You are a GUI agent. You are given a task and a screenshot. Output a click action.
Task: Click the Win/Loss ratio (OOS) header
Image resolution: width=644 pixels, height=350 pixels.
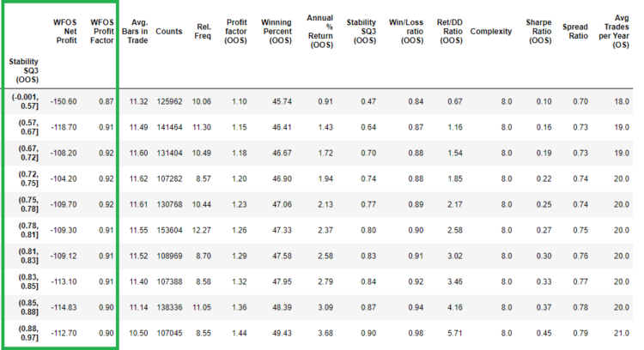pos(406,31)
